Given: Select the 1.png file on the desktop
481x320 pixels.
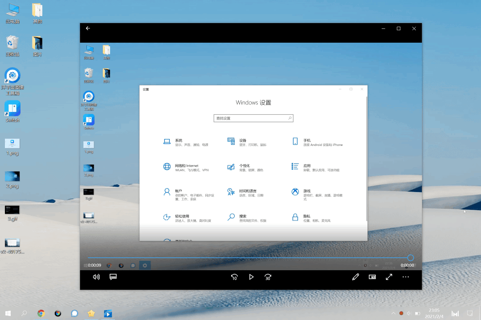Looking at the screenshot, I should (12, 147).
